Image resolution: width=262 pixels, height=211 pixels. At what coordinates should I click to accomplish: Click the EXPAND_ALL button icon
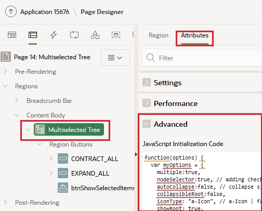tap(63, 173)
